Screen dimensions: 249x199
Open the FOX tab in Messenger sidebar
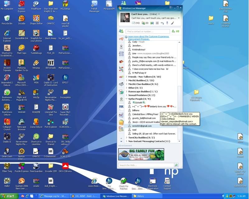click(x=121, y=107)
